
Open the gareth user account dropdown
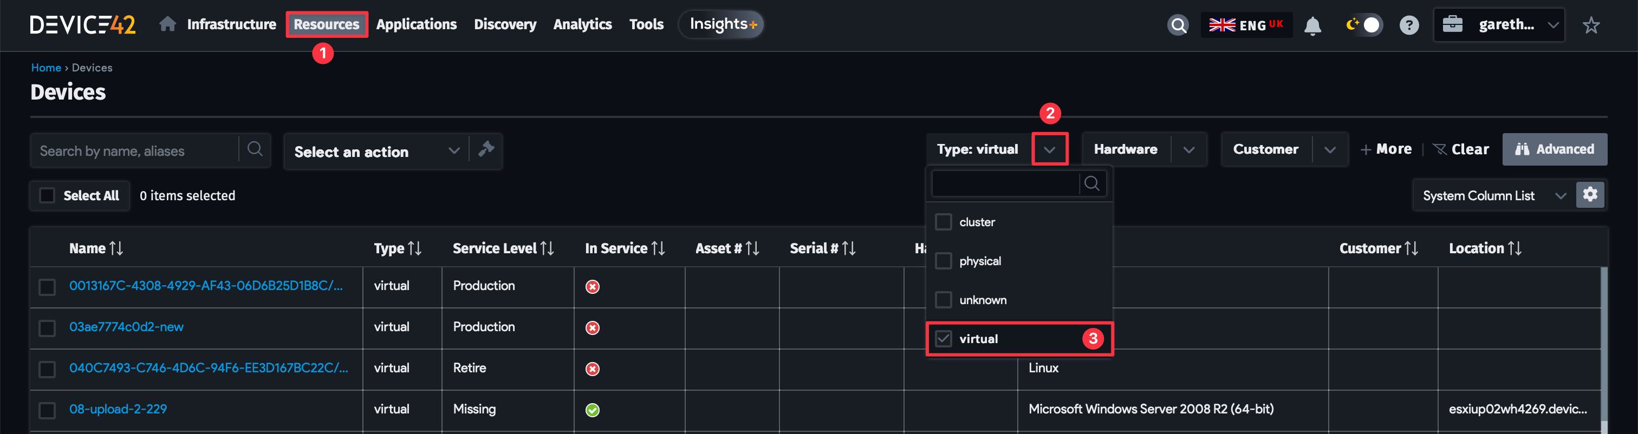[1499, 25]
